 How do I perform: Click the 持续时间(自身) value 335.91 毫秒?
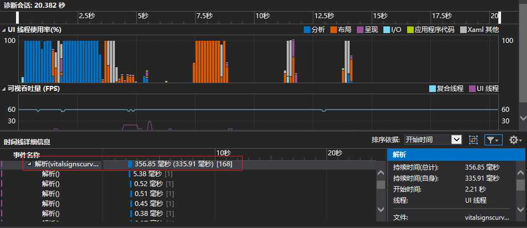(482, 178)
